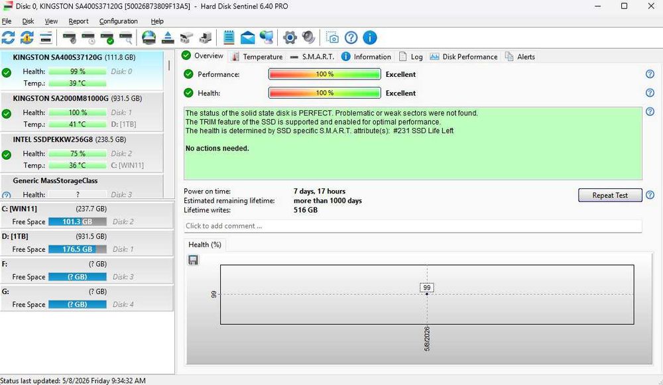Open the View menu

click(x=51, y=21)
